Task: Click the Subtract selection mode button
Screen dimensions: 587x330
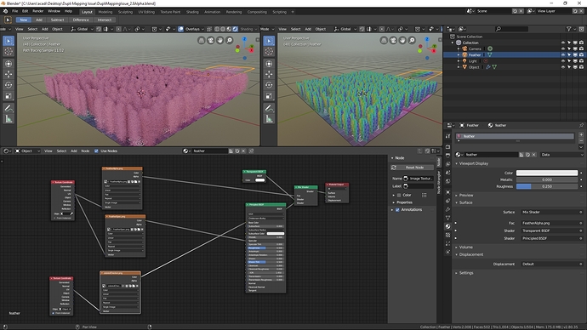Action: (x=57, y=20)
